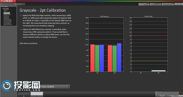Click the back arrow icon above Quick Analysis

[2, 4]
